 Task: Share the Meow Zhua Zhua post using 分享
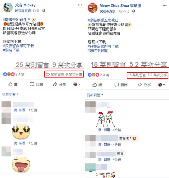[144, 85]
